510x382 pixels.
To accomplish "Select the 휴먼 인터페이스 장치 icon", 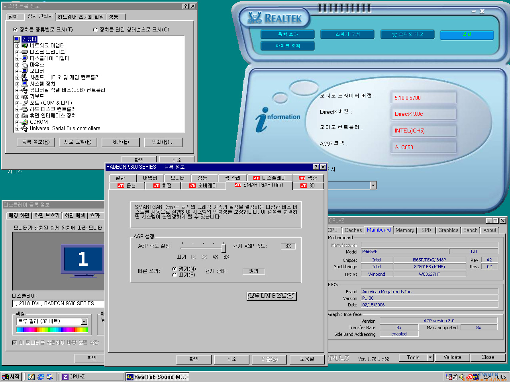I will tap(25, 115).
